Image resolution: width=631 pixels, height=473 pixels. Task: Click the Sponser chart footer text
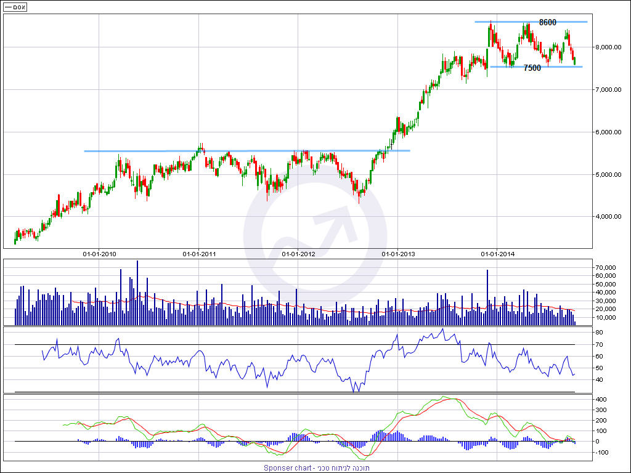click(x=317, y=468)
